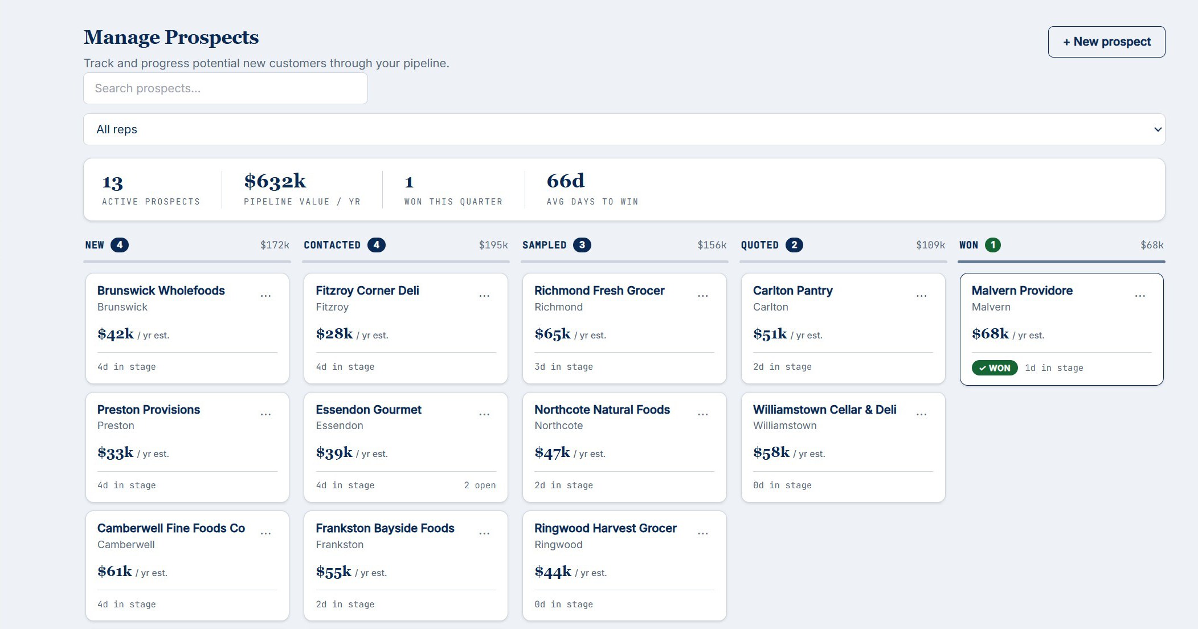This screenshot has width=1198, height=629.
Task: Click the CONTACTED count badge 4
Action: 377,245
